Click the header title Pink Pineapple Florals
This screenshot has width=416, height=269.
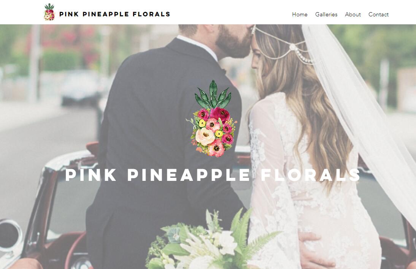click(x=114, y=14)
